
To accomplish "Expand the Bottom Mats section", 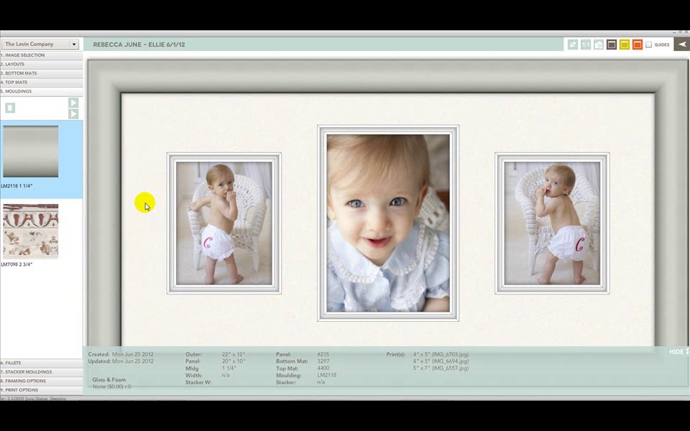I will tap(41, 73).
